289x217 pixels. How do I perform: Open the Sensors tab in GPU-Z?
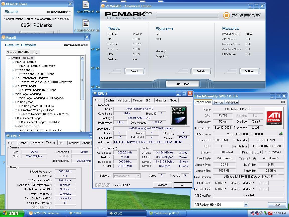[x=218, y=102]
